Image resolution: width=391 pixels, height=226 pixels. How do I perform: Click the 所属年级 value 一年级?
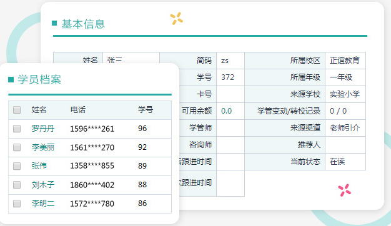pos(341,77)
